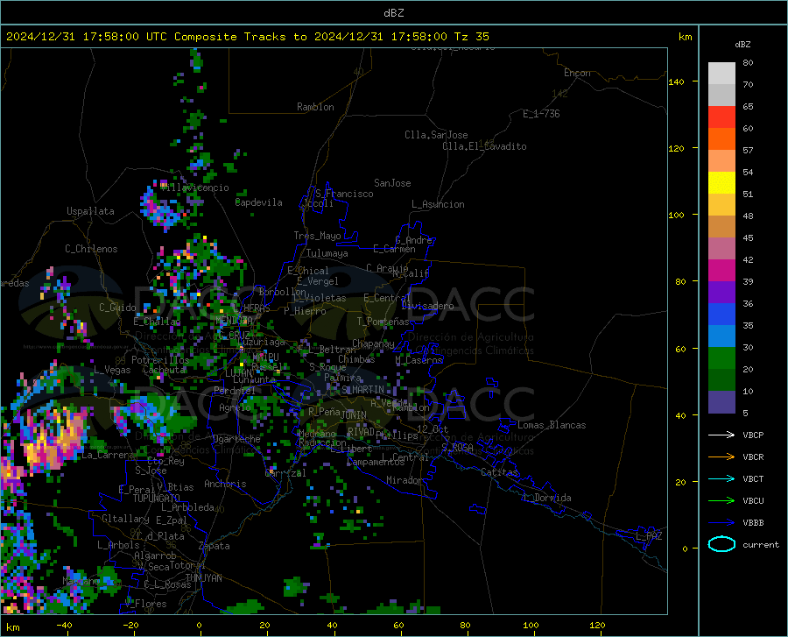This screenshot has height=637, width=788.
Task: Click the 100 km bottom axis tick
Action: click(x=531, y=625)
